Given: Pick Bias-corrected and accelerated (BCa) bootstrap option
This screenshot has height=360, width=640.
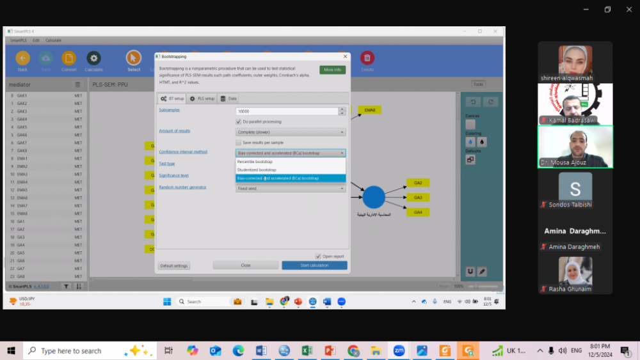Looking at the screenshot, I should 291,178.
